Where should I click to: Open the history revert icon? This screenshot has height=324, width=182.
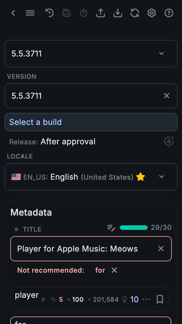(49, 13)
